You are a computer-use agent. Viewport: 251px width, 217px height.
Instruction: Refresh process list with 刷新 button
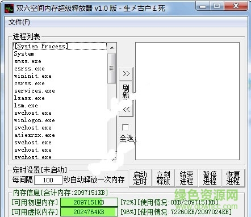click(x=126, y=91)
